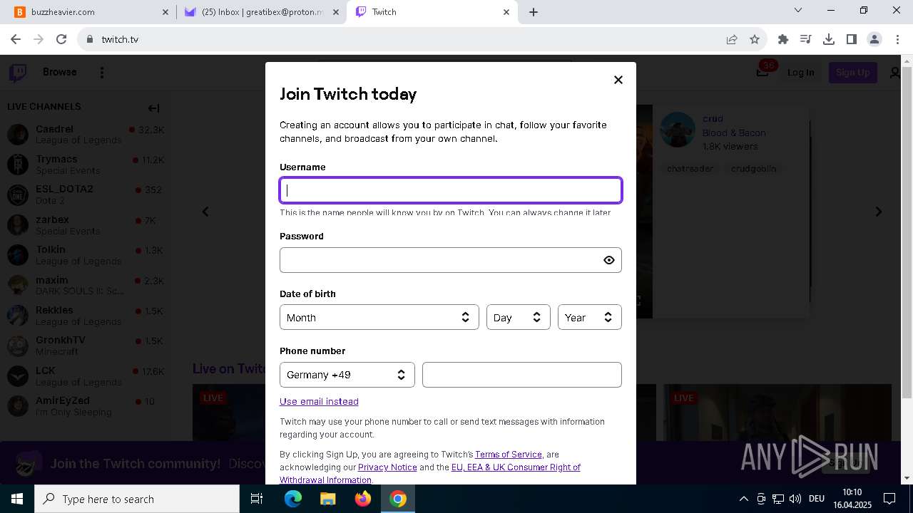Open the Germany +49 country code dropdown
This screenshot has height=513, width=913.
(x=347, y=375)
